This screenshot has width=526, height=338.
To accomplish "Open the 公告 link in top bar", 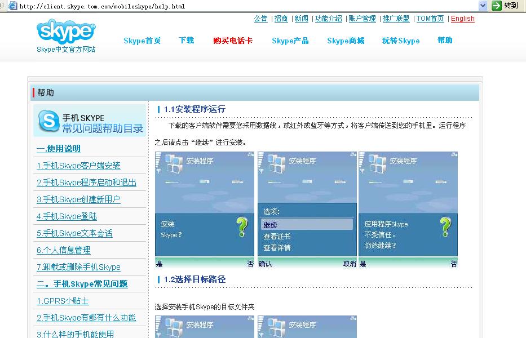I will (260, 19).
